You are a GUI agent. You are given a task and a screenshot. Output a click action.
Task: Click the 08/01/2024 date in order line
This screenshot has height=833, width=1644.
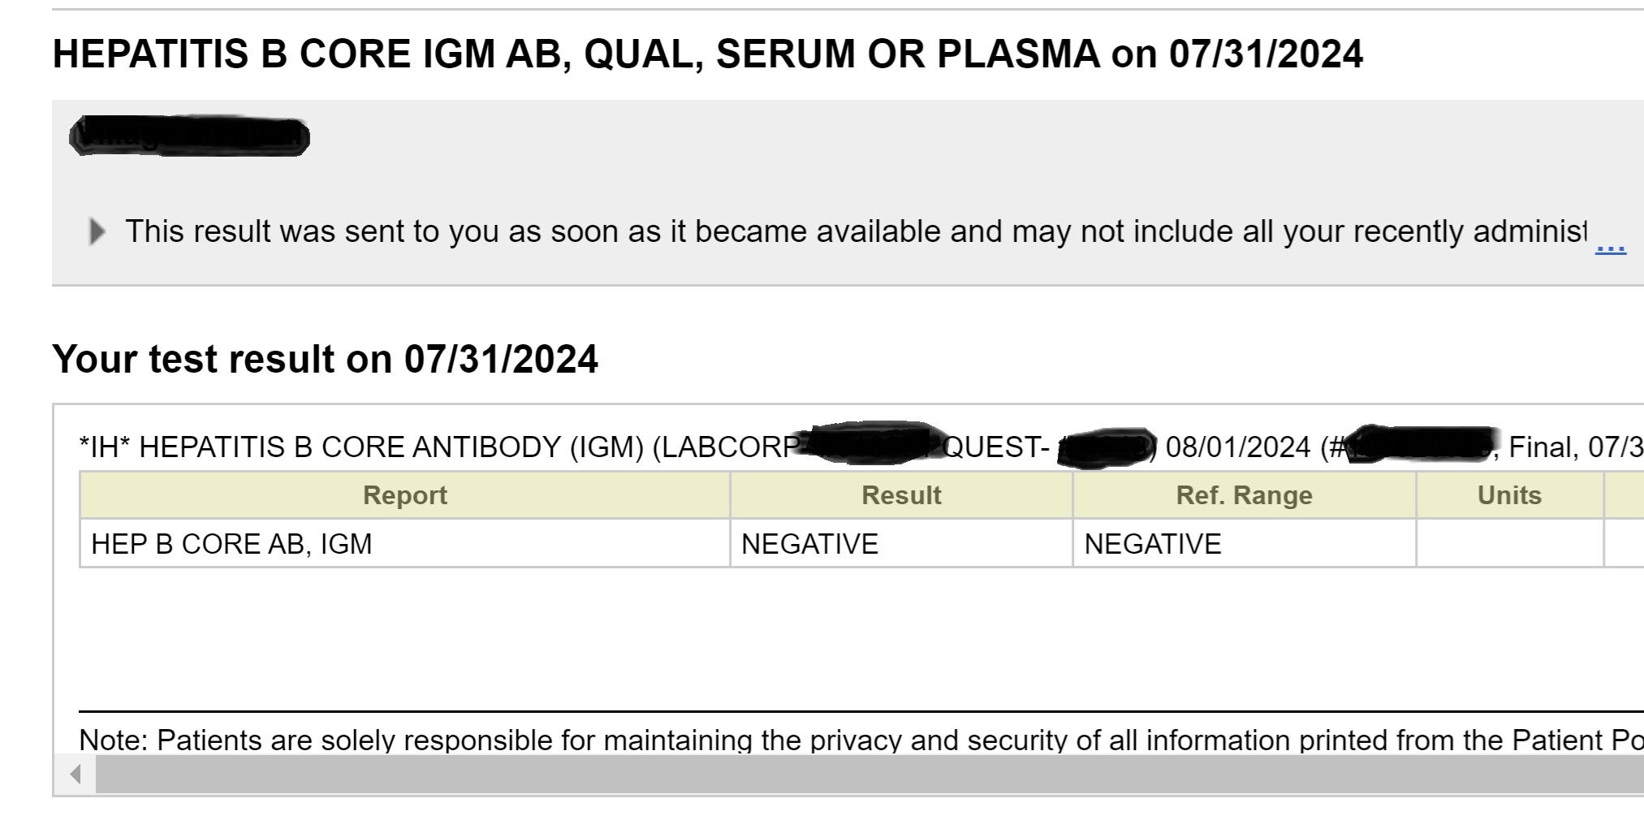pyautogui.click(x=1237, y=447)
